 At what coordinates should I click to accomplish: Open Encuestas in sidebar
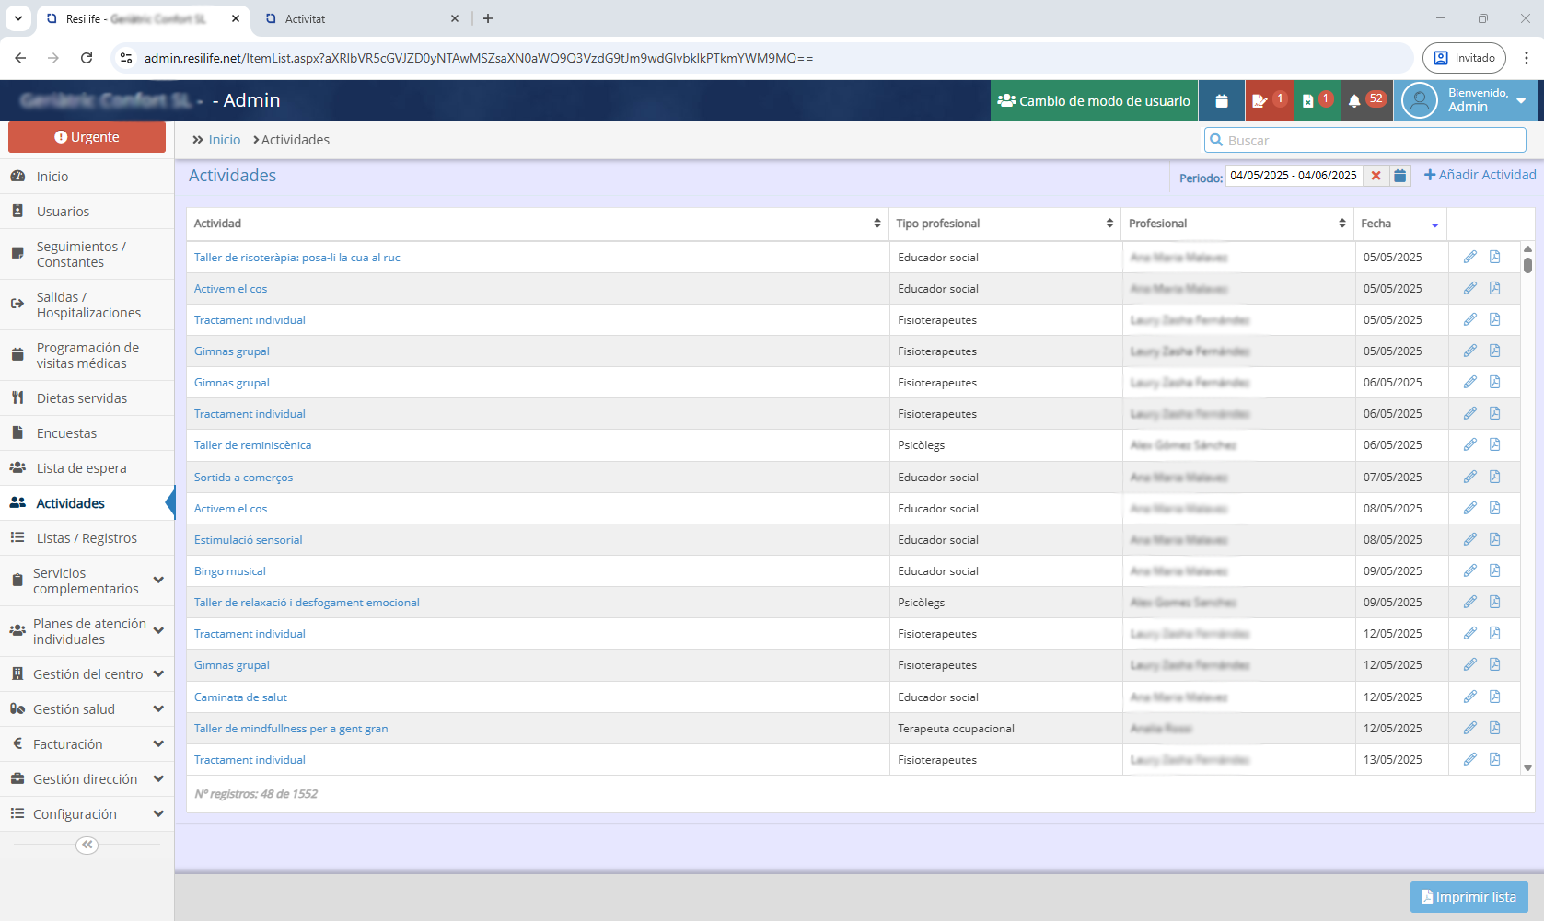(87, 433)
